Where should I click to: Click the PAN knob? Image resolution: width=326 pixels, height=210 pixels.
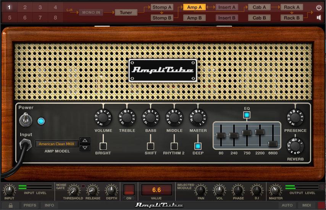[201, 190]
